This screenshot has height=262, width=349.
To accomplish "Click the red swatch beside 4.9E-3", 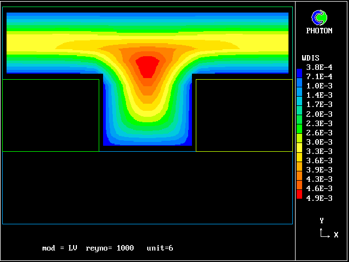I will (299, 194).
